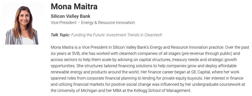Click Investment Trends in Cleantech text

134,35
